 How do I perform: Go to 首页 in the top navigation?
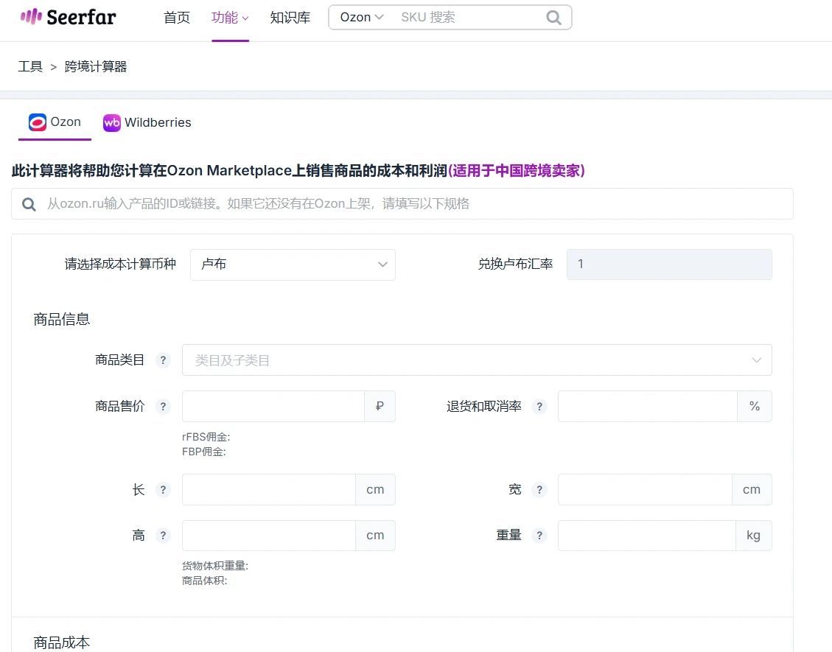coord(177,18)
